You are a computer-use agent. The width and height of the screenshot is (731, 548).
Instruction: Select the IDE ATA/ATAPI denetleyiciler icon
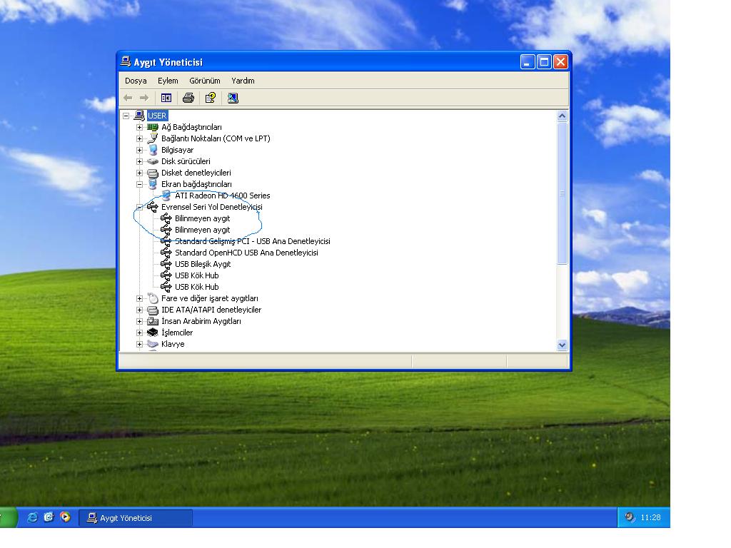[x=153, y=310]
